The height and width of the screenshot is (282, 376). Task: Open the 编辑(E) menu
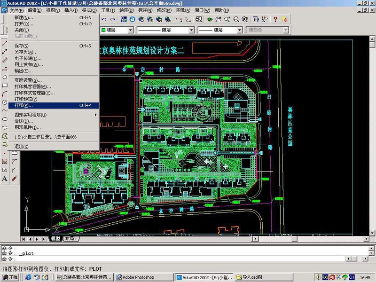(x=34, y=10)
